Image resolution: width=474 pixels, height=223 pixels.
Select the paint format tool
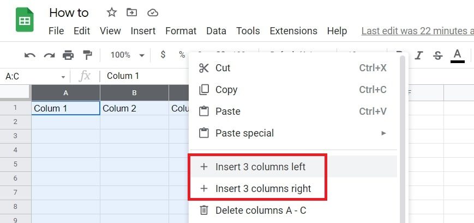[87, 55]
